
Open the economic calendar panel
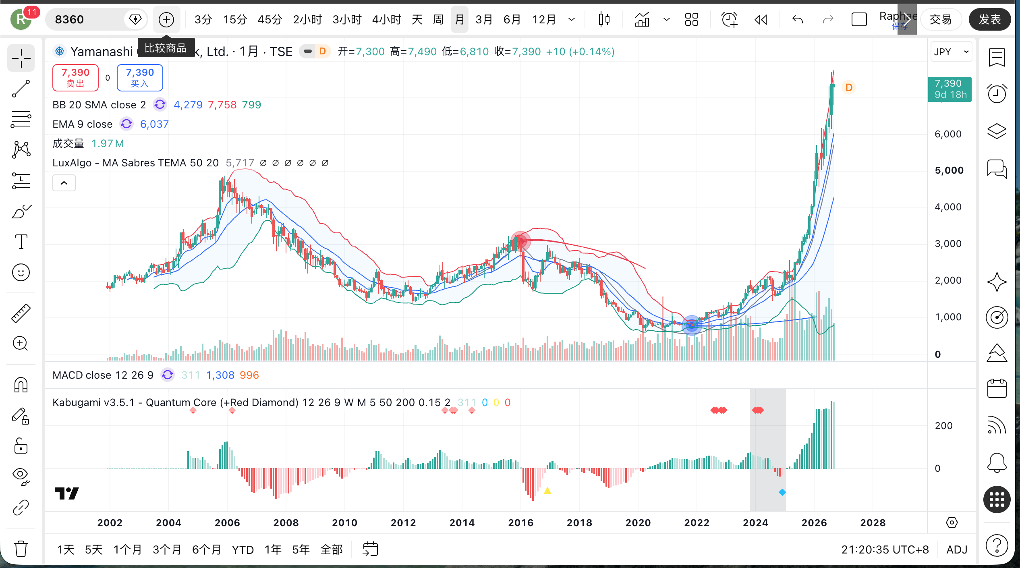(997, 389)
